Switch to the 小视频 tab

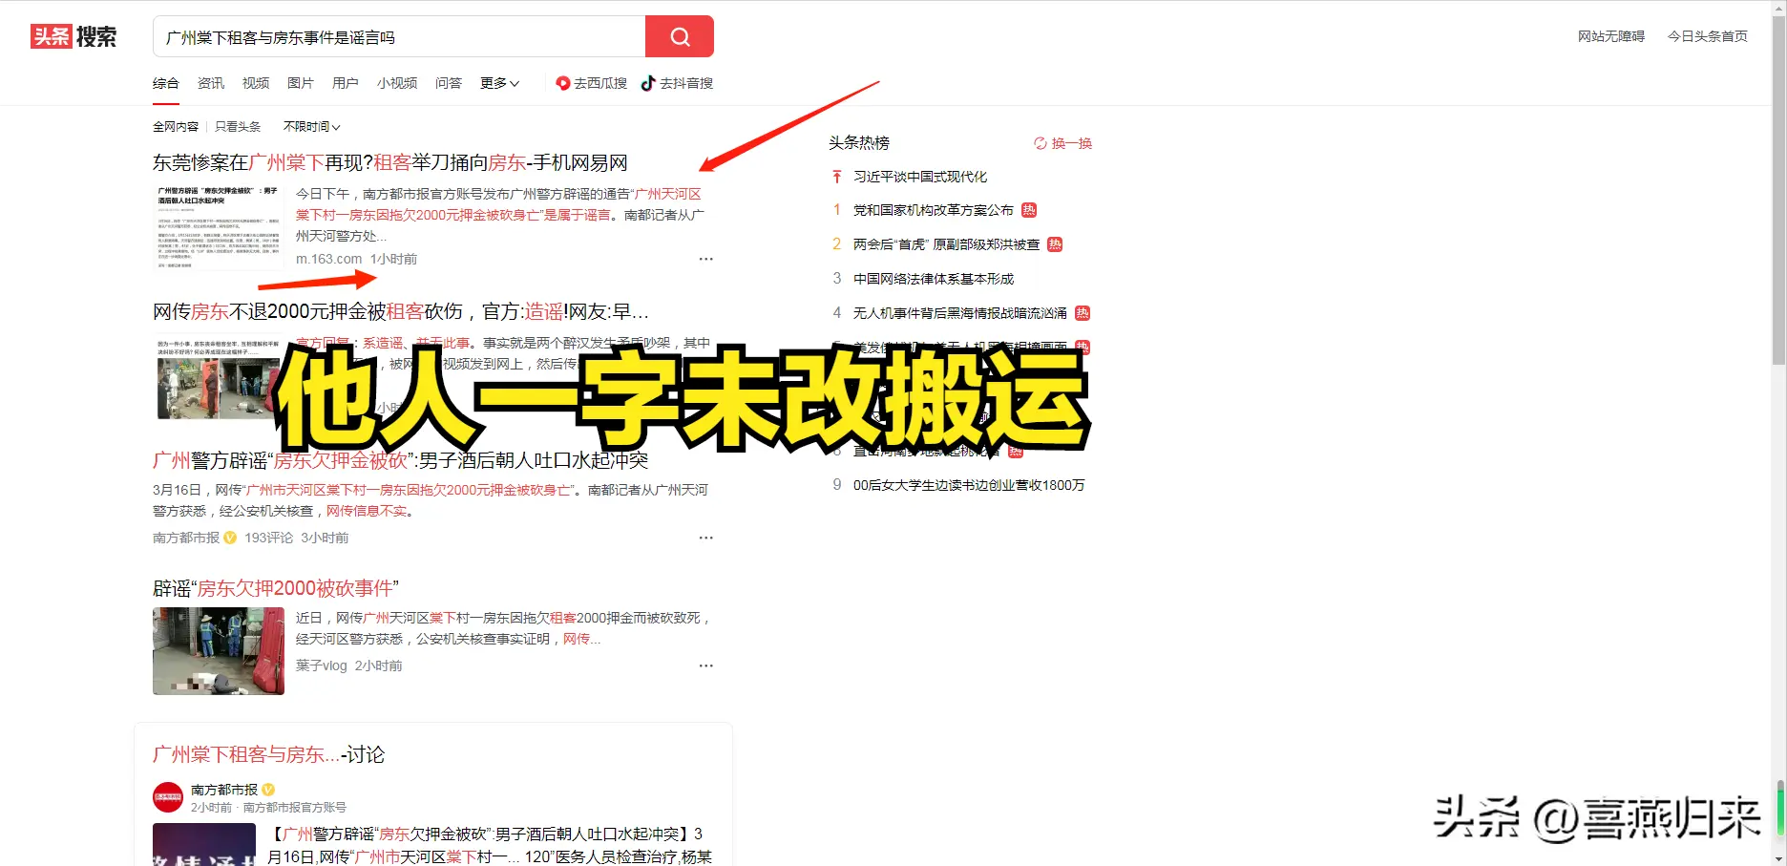tap(397, 83)
